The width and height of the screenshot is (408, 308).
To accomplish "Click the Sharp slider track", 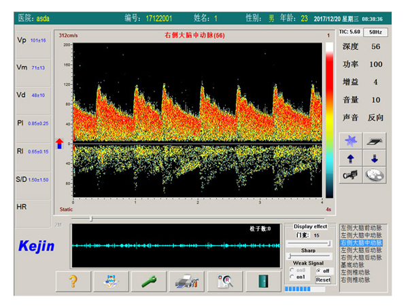I will 310,255.
